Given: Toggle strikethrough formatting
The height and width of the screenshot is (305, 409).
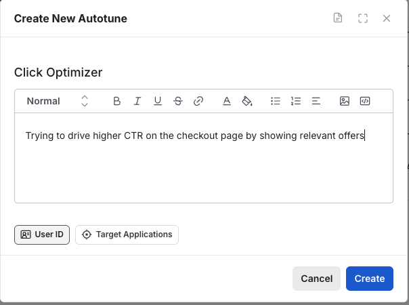Looking at the screenshot, I should (178, 101).
